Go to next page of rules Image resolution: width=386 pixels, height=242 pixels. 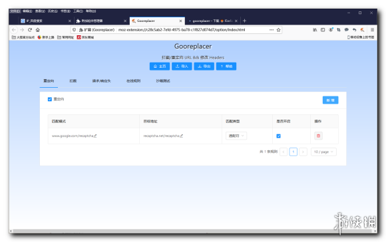(x=303, y=152)
